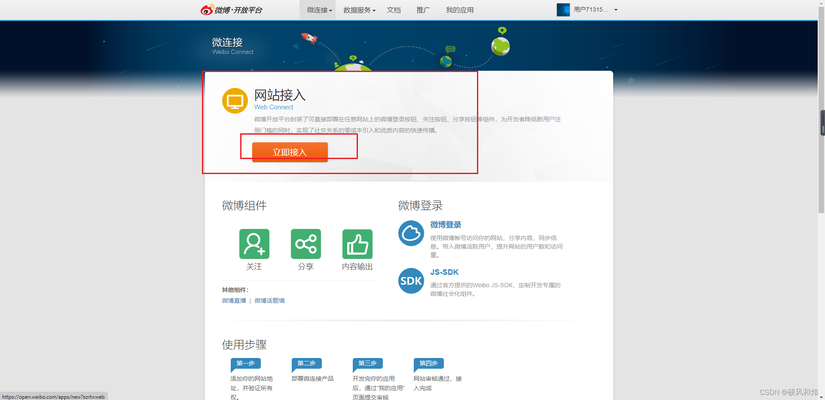Select 推广 in the navigation bar

(423, 10)
